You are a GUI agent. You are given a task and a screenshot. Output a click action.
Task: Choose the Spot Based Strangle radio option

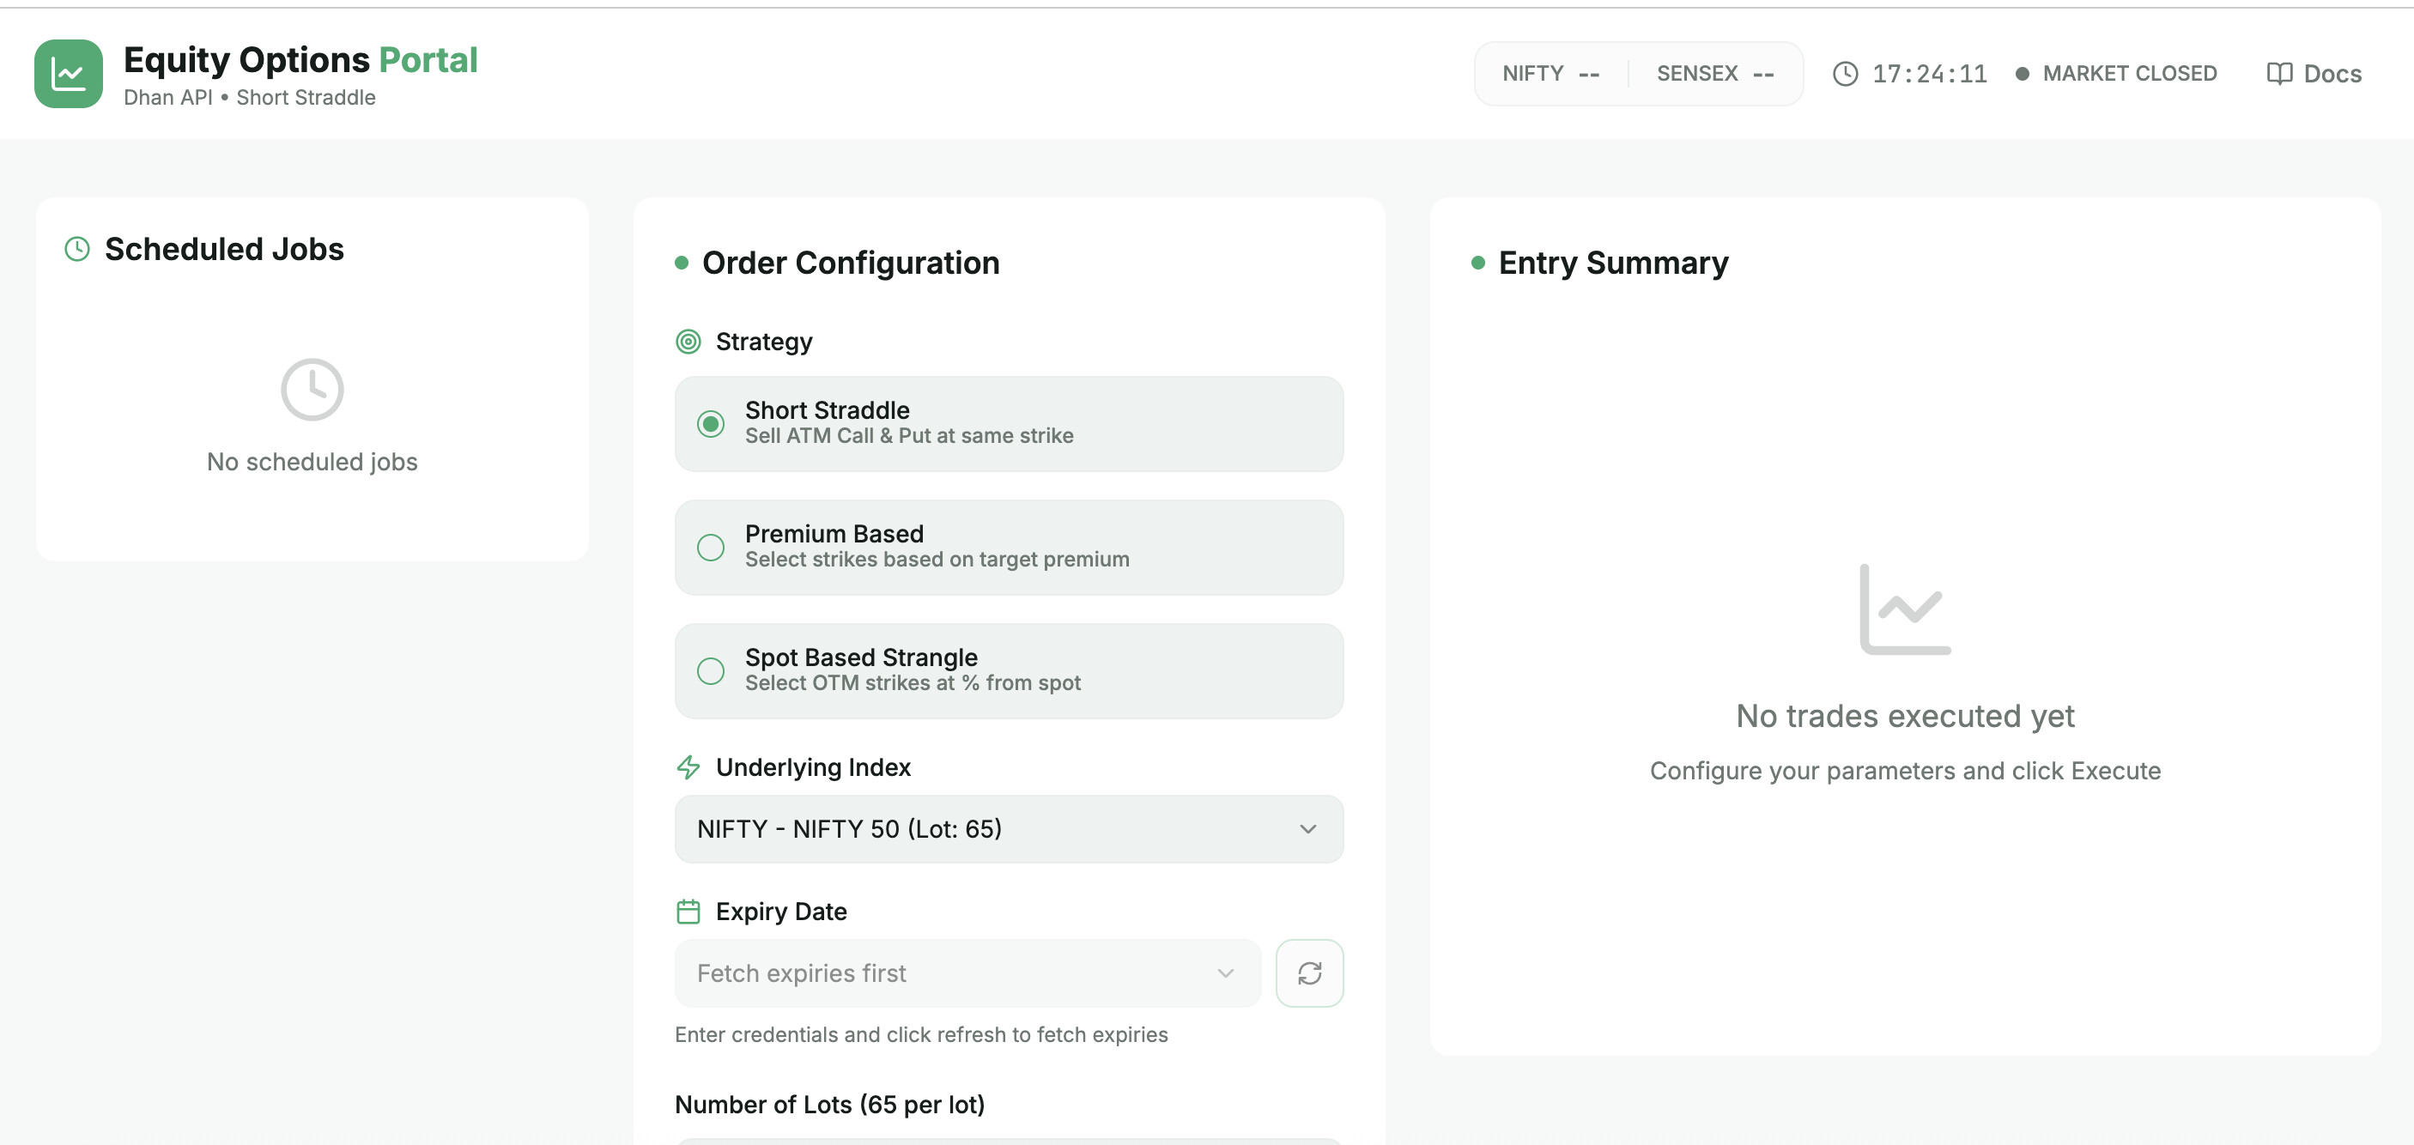coord(710,671)
